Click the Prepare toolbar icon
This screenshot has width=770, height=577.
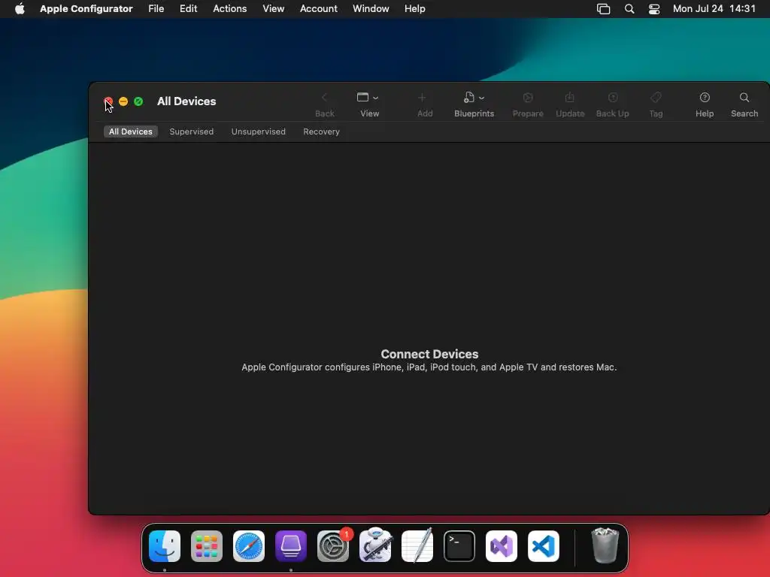(x=528, y=98)
